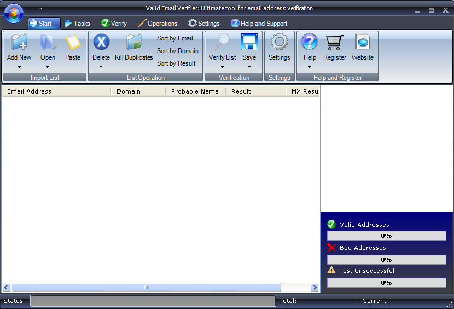This screenshot has height=309, width=454.
Task: Click the Verify List magnifier icon
Action: click(222, 42)
